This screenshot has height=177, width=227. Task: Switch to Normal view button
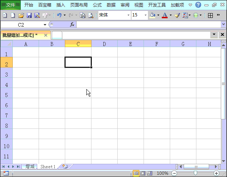pyautogui.click(x=136, y=173)
